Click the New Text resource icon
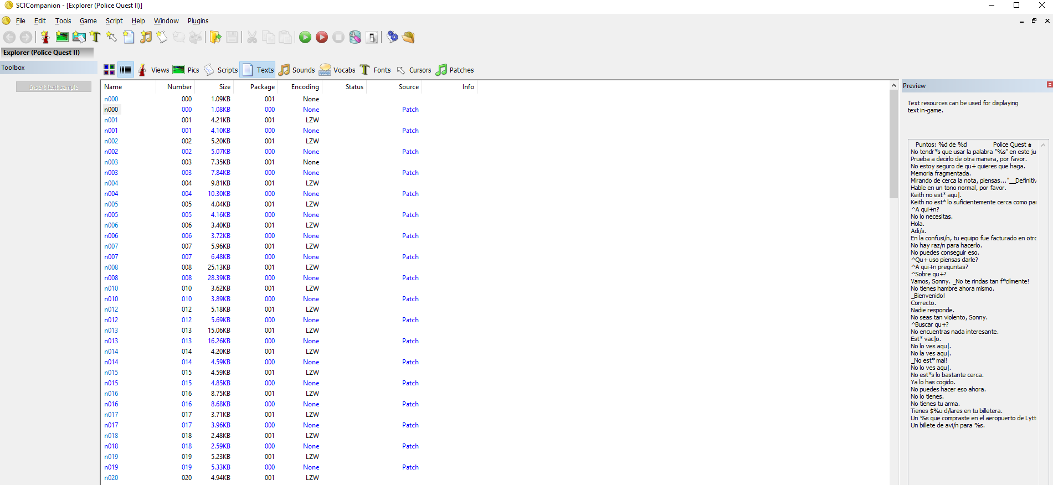The width and height of the screenshot is (1053, 485). coord(129,37)
